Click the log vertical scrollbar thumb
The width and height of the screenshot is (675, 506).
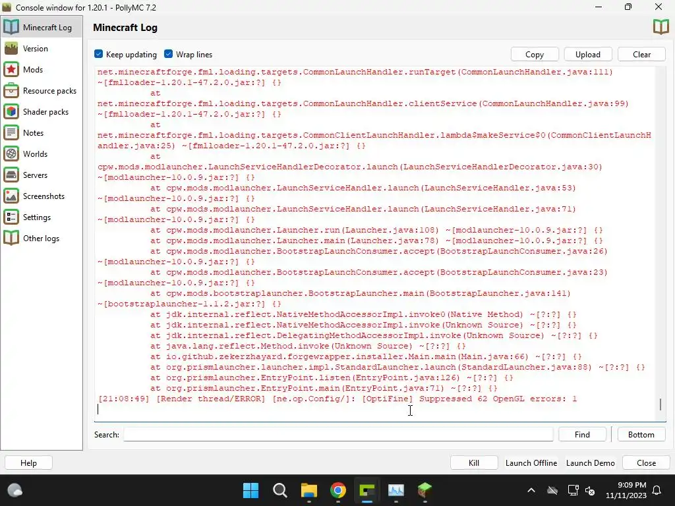pos(660,405)
